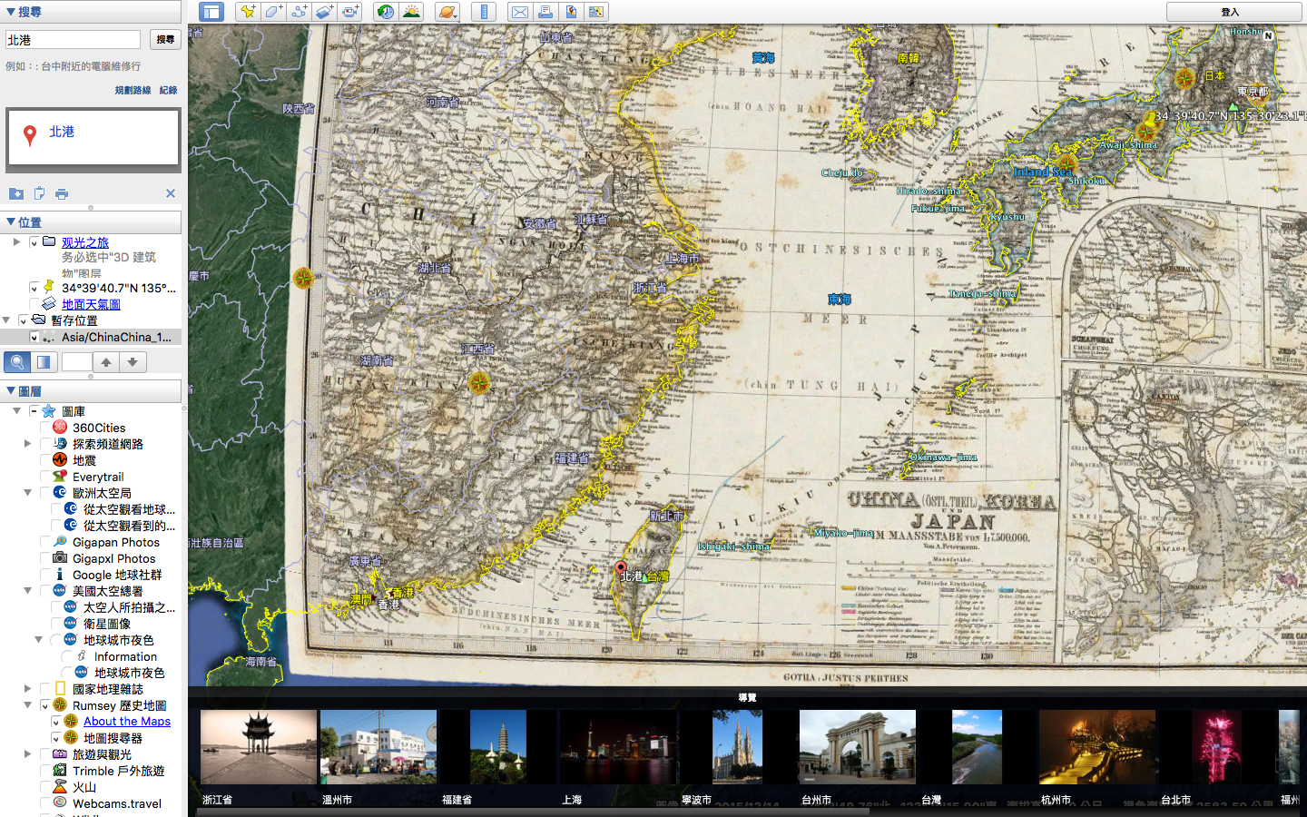View in Google Maps toolbar icon

click(596, 12)
